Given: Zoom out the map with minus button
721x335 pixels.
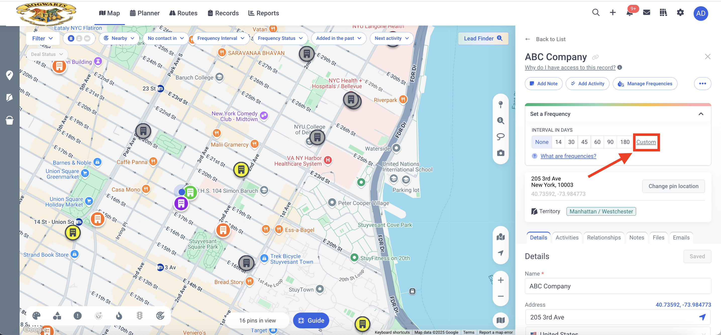Looking at the screenshot, I should coord(500,296).
